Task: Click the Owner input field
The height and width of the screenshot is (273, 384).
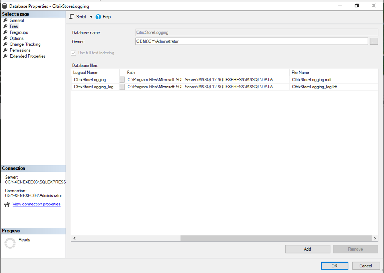Action: pos(252,41)
